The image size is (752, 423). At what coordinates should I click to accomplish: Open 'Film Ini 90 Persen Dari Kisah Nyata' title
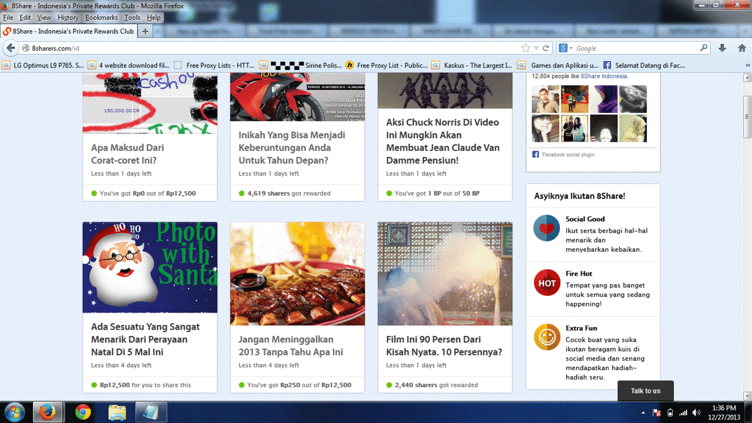[444, 345]
